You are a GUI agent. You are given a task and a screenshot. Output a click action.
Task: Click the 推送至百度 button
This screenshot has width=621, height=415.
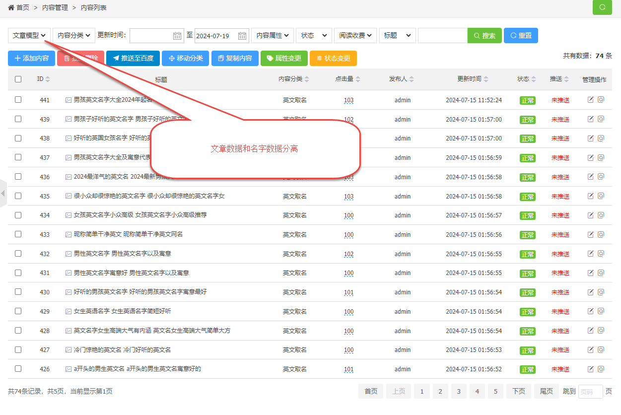tap(133, 59)
